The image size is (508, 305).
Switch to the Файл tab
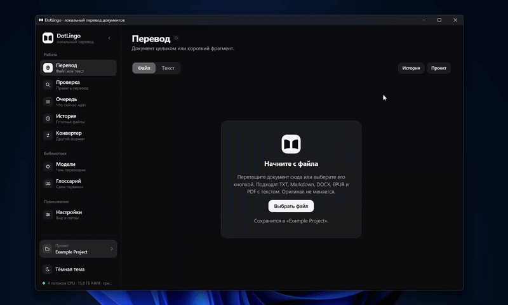[144, 68]
